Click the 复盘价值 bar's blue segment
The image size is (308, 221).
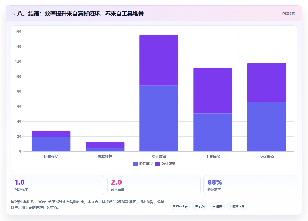coord(266,127)
